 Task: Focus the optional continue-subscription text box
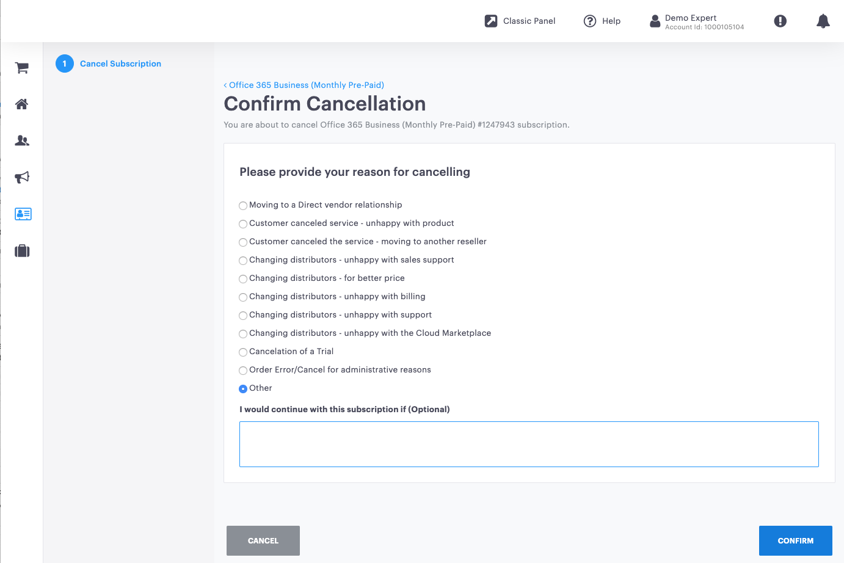click(x=529, y=444)
